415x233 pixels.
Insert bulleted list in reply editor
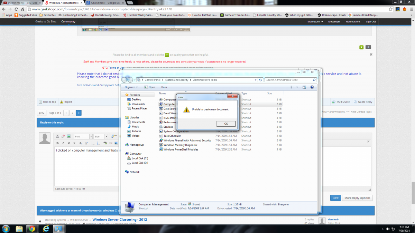pyautogui.click(x=93, y=143)
